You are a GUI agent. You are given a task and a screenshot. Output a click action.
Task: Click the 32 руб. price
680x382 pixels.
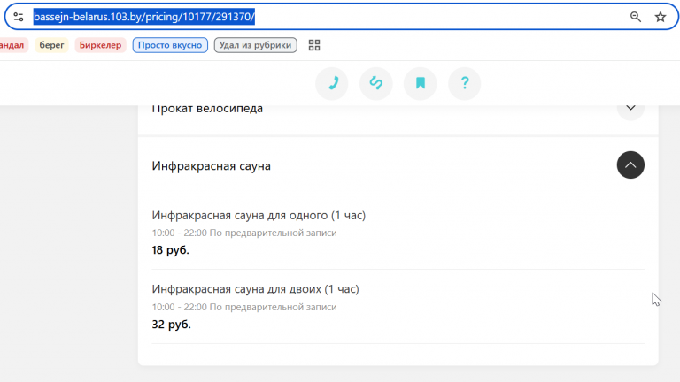click(x=171, y=325)
